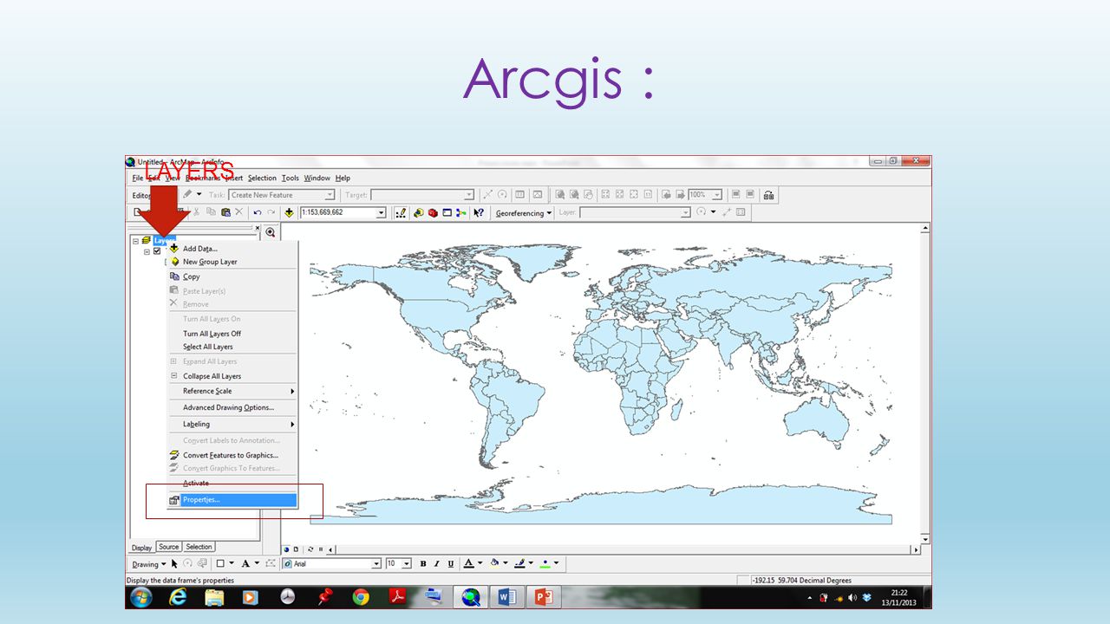This screenshot has height=624, width=1110.
Task: Open Internet Explorer from the taskbar
Action: 178,596
